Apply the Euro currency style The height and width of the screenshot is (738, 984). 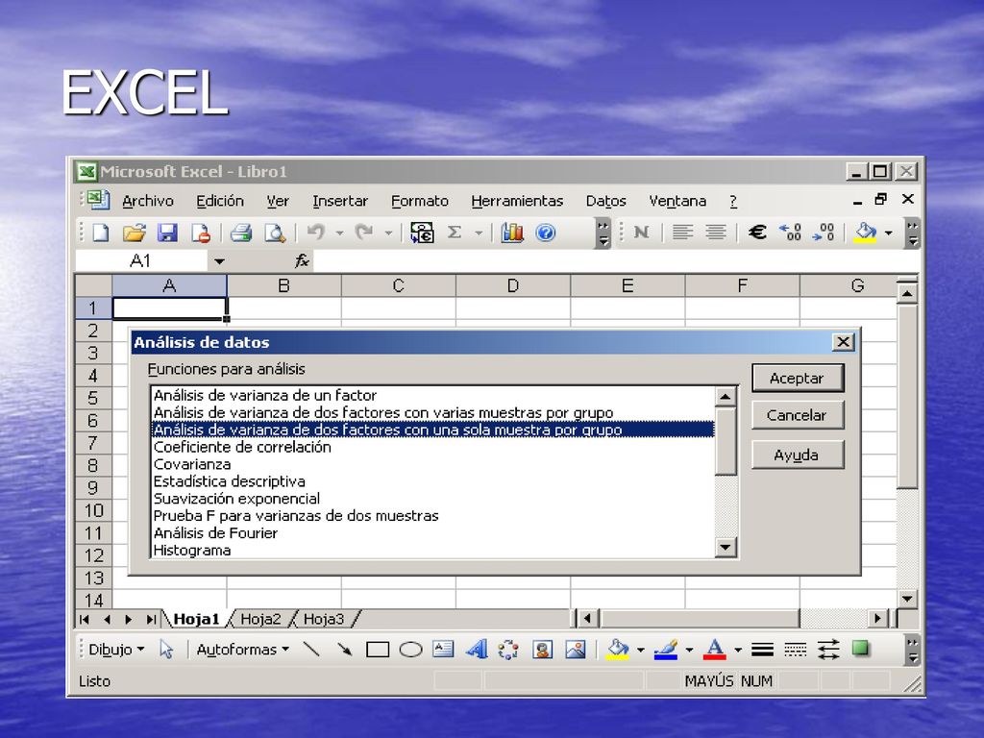click(757, 233)
